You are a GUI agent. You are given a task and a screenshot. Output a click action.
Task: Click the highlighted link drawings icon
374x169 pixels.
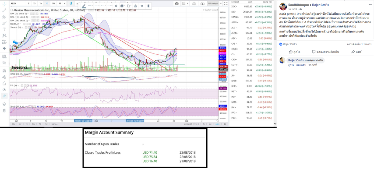pyautogui.click(x=4, y=96)
